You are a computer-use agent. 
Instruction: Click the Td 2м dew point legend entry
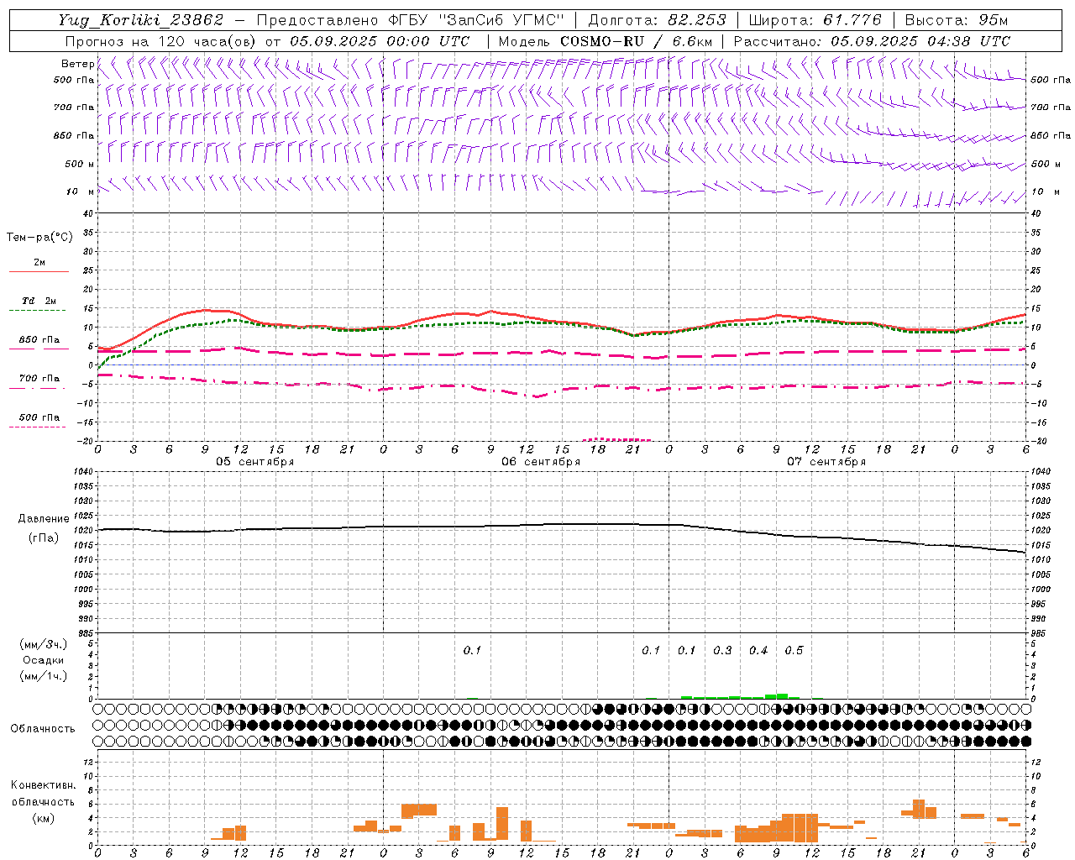pyautogui.click(x=39, y=301)
